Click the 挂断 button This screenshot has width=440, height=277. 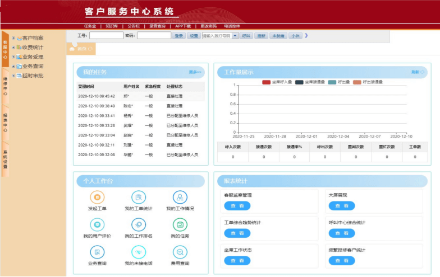(x=262, y=36)
